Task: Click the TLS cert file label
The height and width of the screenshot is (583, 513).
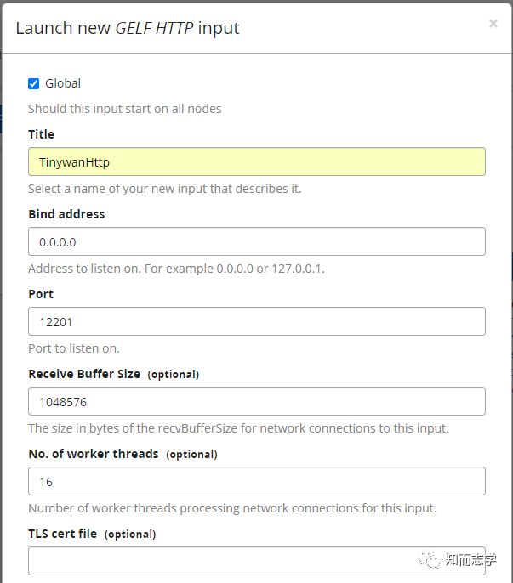Action: pos(65,534)
